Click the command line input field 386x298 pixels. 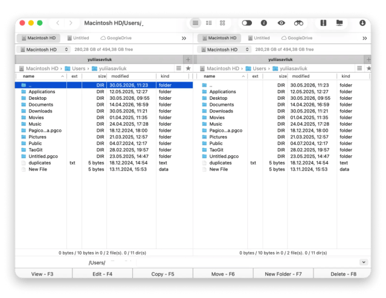pos(247,262)
